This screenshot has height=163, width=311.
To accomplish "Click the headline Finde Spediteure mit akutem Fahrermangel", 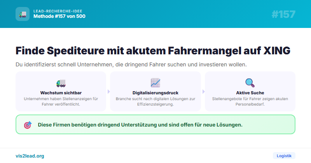I will point(153,50).
